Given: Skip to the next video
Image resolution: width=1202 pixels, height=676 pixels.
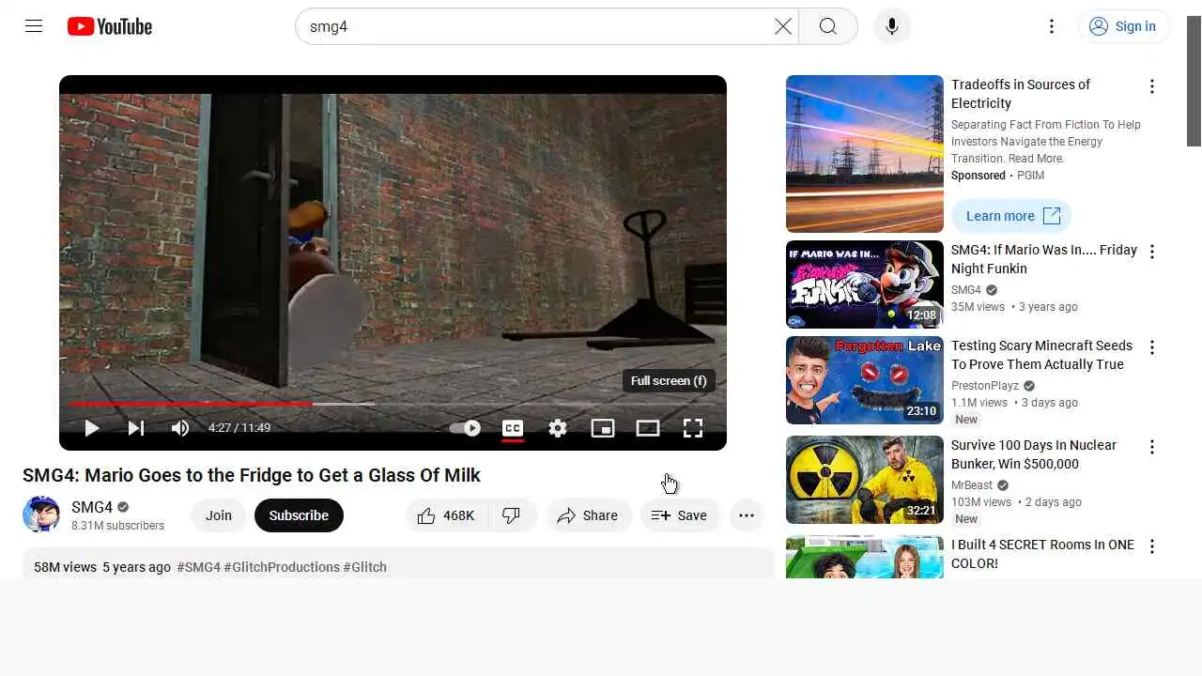Looking at the screenshot, I should [136, 428].
